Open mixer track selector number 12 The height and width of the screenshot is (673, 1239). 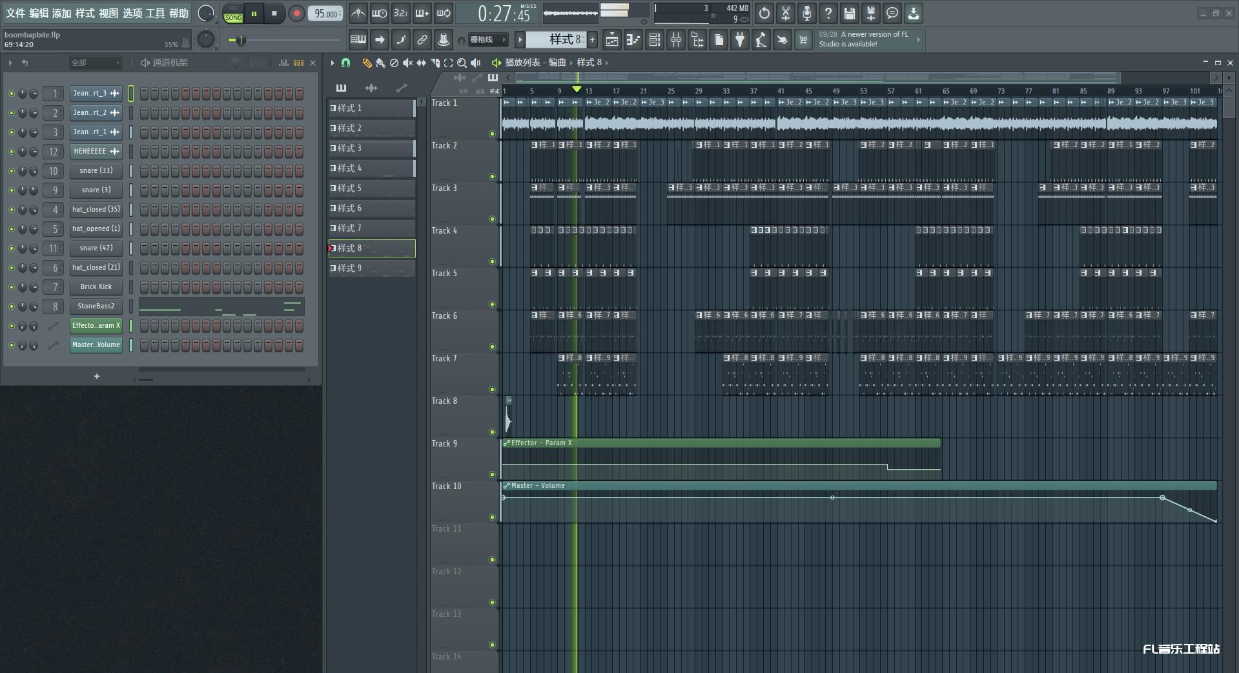[53, 152]
